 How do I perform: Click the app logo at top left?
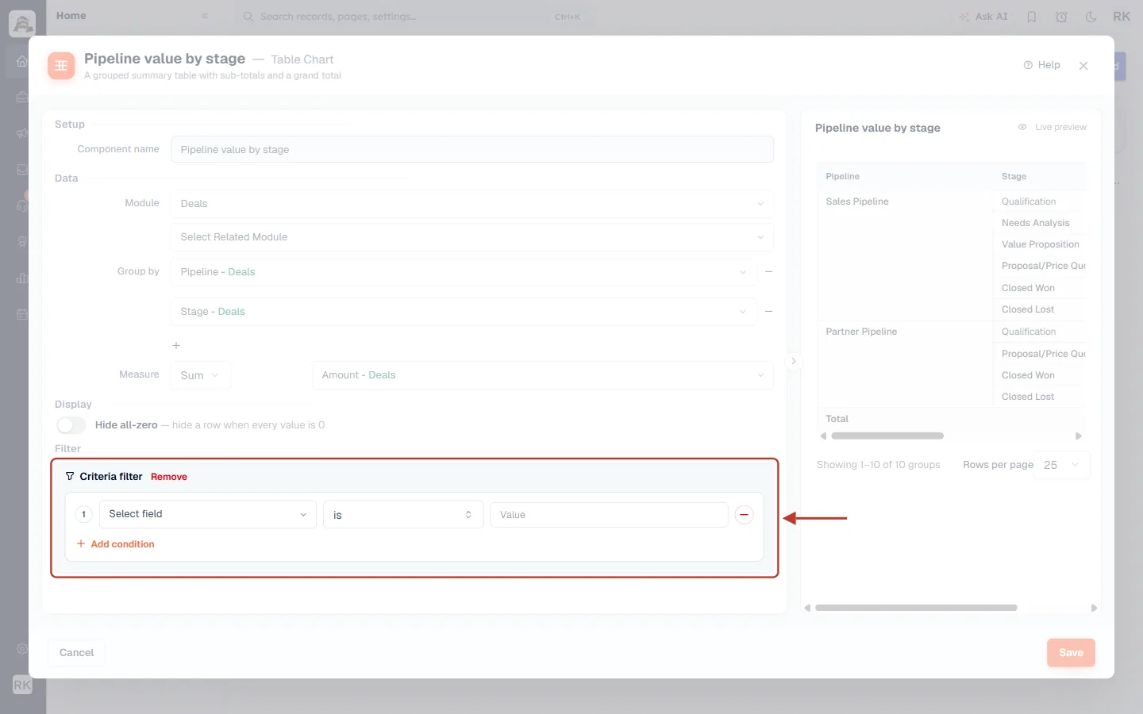click(22, 24)
